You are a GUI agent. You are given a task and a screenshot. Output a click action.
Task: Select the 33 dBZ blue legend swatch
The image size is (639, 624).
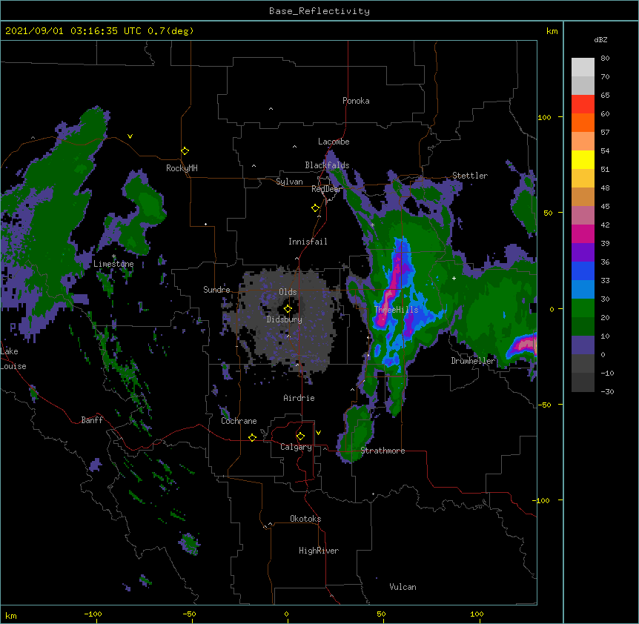tap(583, 270)
